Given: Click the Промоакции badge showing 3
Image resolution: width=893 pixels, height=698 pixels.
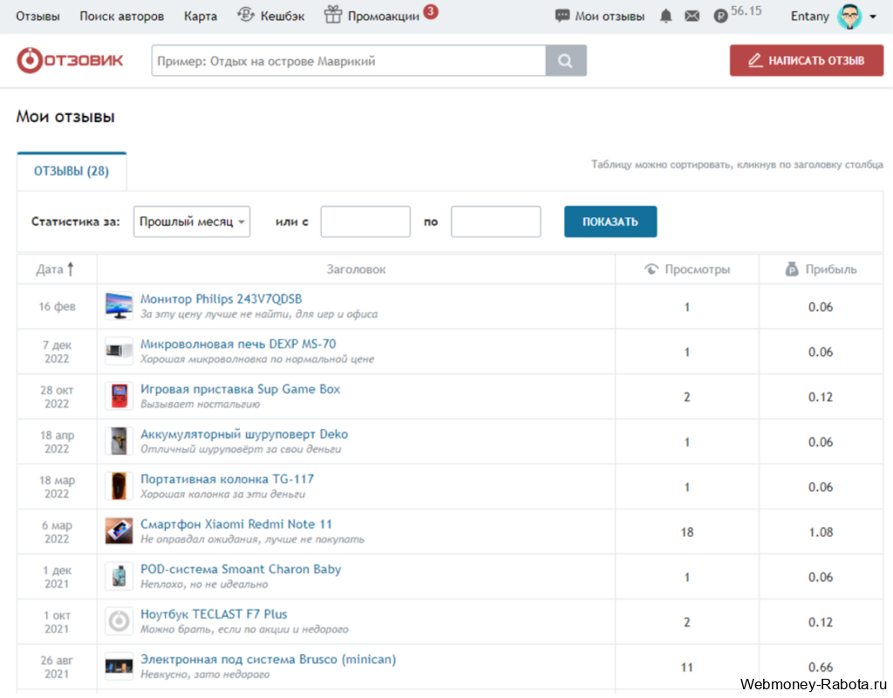Looking at the screenshot, I should pos(431,10).
